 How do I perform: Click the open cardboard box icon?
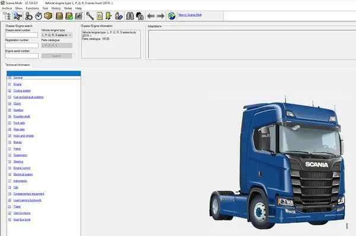coord(48,16)
